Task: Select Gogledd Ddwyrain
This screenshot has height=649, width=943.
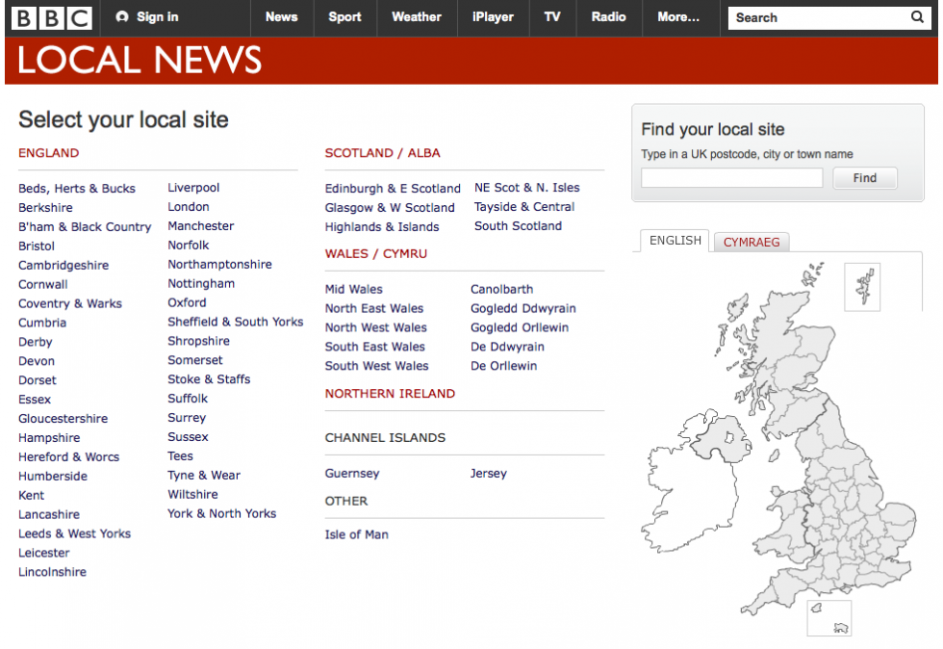Action: [523, 308]
